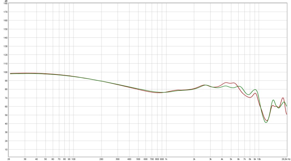Click the red curve's peak just before 20k
The width and height of the screenshot is (291, 161).
point(283,97)
